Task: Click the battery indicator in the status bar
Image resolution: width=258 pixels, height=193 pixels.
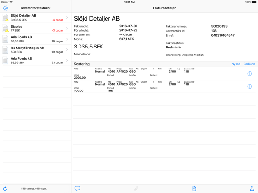Action: (254, 2)
